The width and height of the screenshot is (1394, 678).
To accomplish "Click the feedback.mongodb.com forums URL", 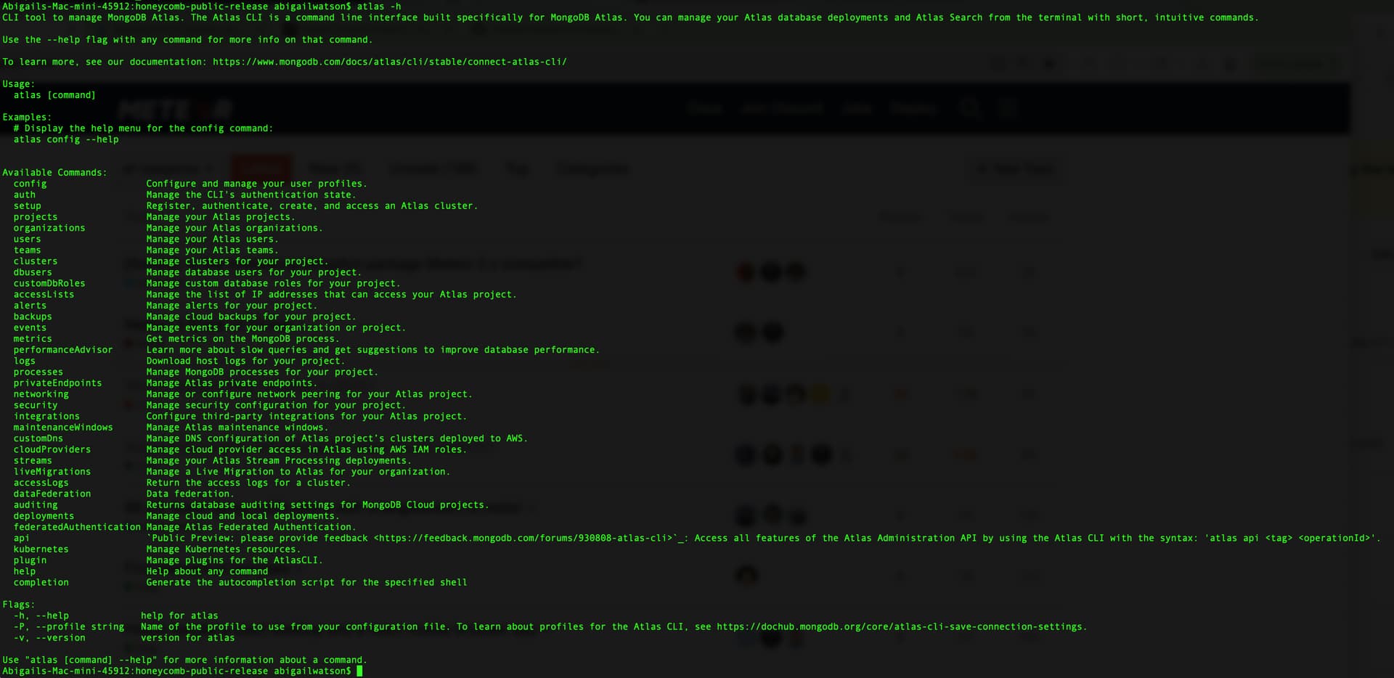I will [x=523, y=538].
